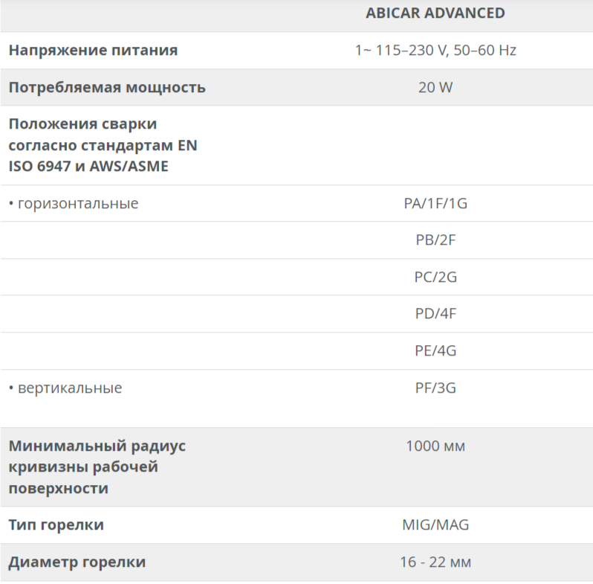Select the Диаметр горелки row label
The height and width of the screenshot is (584, 593).
point(77,562)
